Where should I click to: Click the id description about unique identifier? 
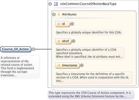[x=89, y=32]
